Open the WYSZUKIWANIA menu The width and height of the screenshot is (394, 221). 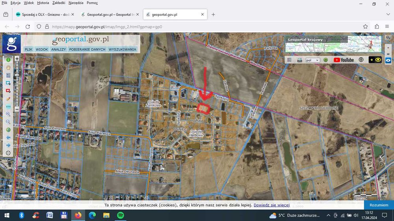click(123, 50)
